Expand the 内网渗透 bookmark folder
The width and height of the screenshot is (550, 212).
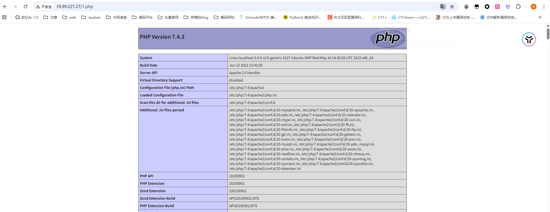pyautogui.click(x=116, y=17)
